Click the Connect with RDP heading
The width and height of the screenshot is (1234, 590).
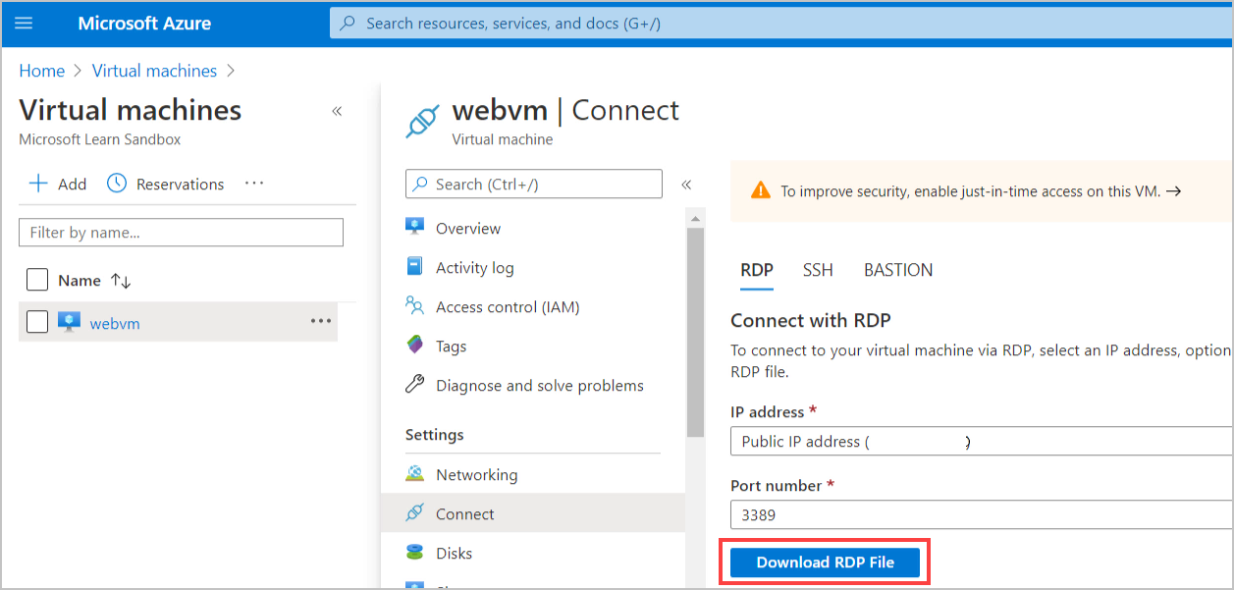click(811, 320)
